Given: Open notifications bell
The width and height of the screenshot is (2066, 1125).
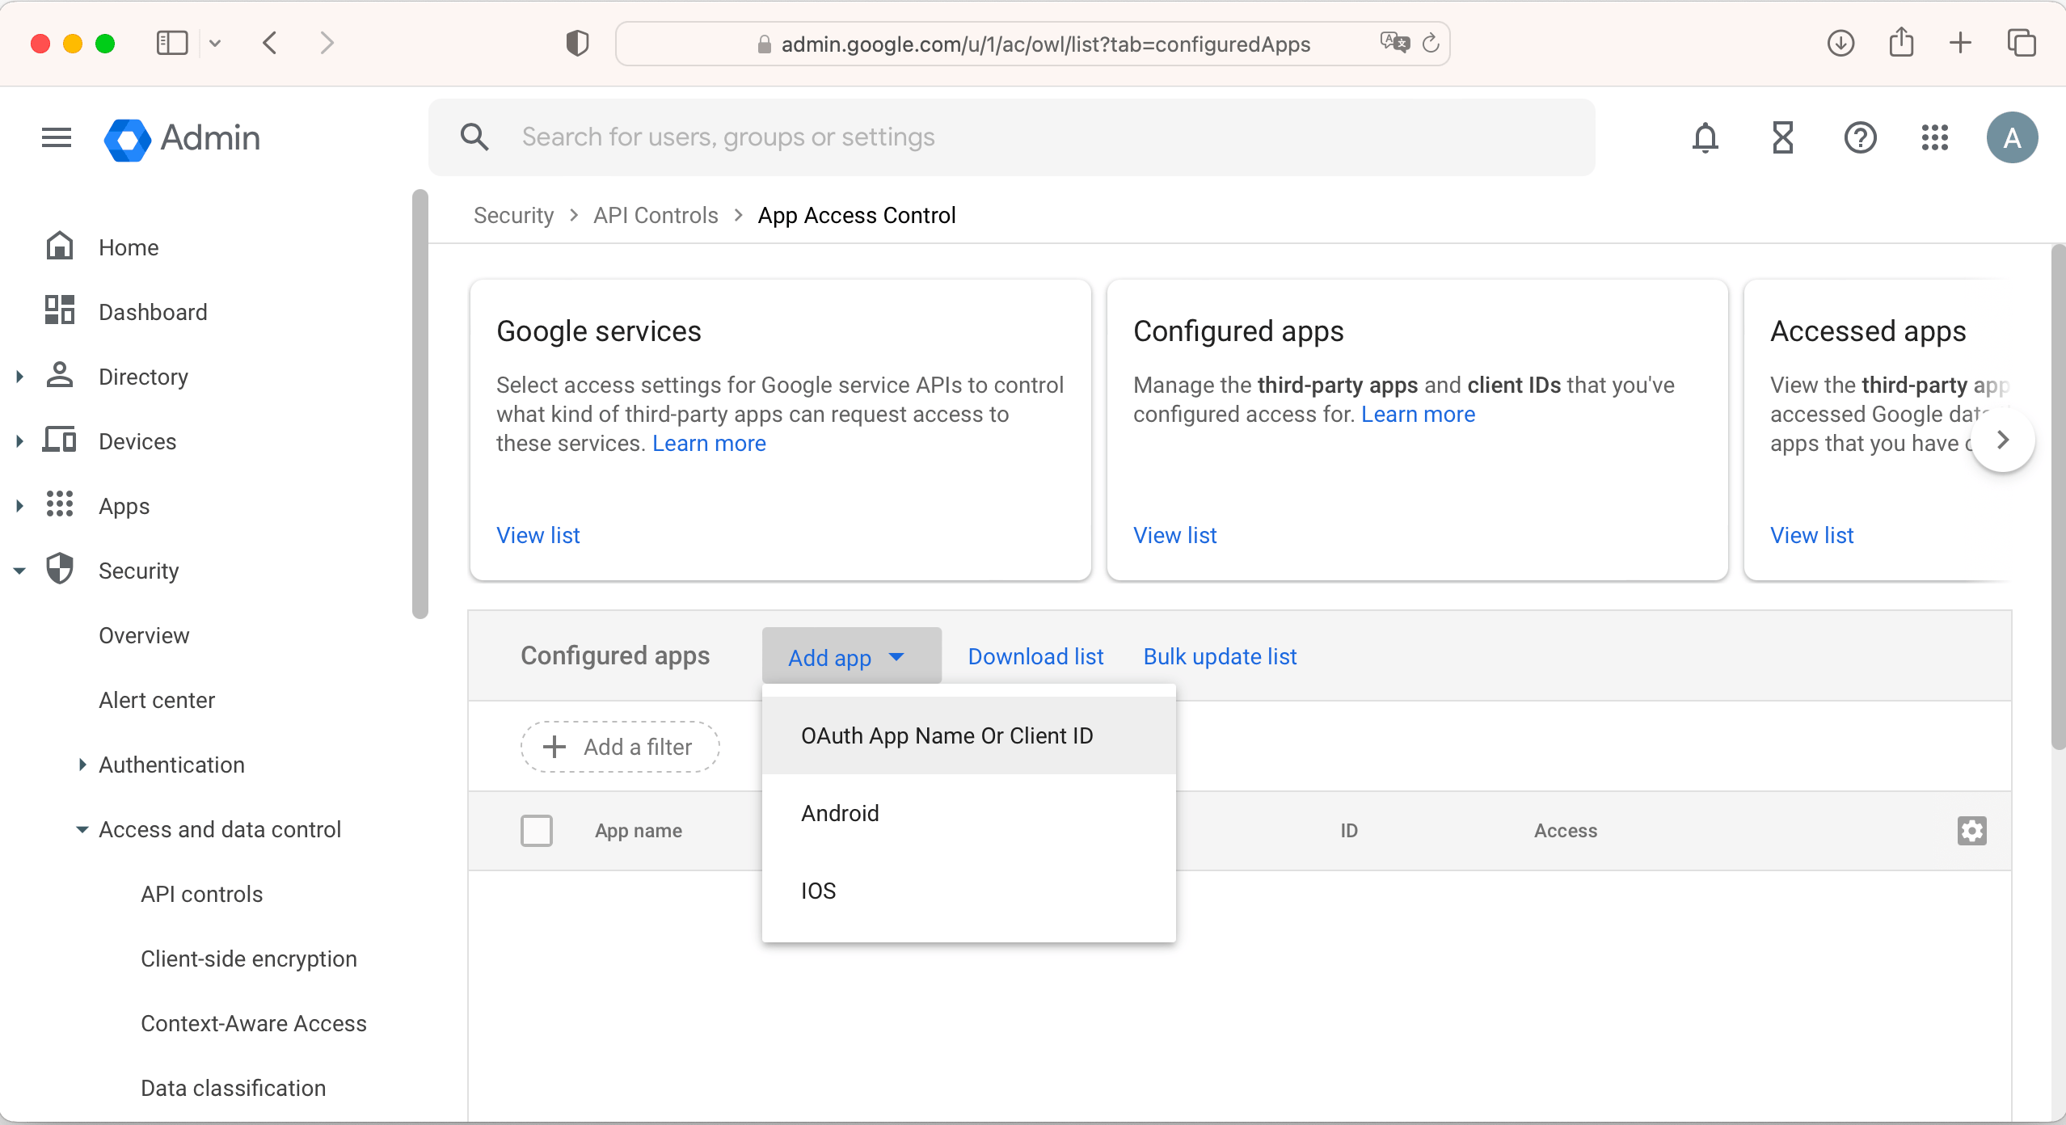Looking at the screenshot, I should point(1706,137).
